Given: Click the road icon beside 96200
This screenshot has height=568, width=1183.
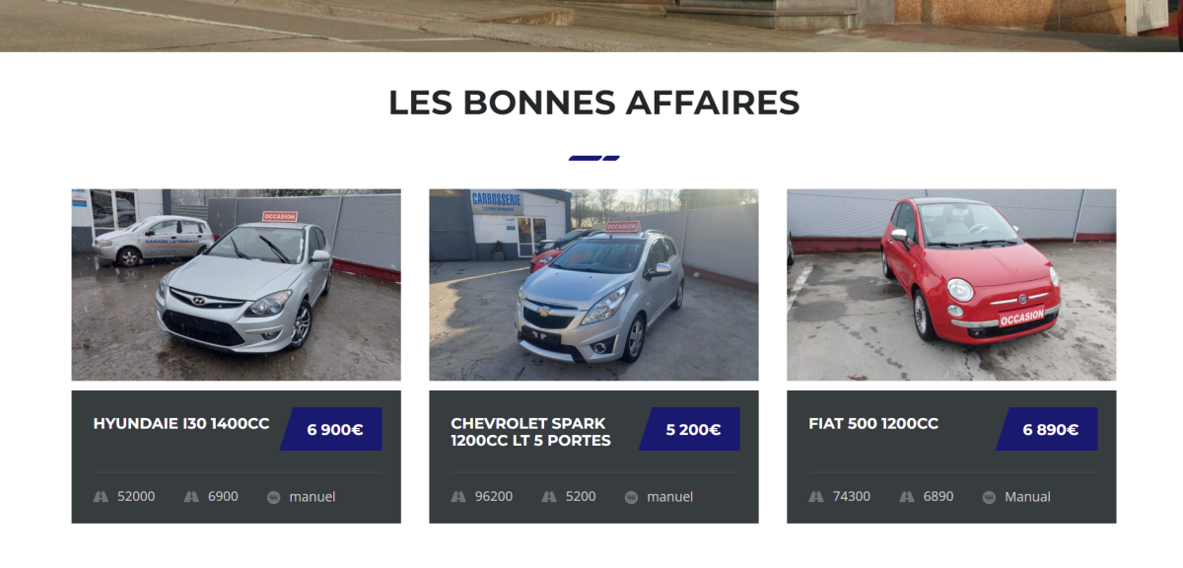Looking at the screenshot, I should pos(458,497).
